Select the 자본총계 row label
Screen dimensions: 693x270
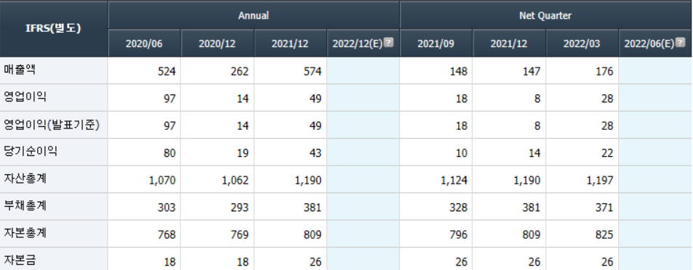[25, 233]
